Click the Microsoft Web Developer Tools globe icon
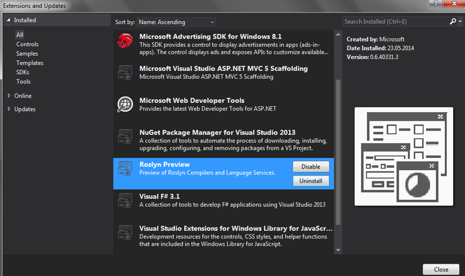 point(125,105)
